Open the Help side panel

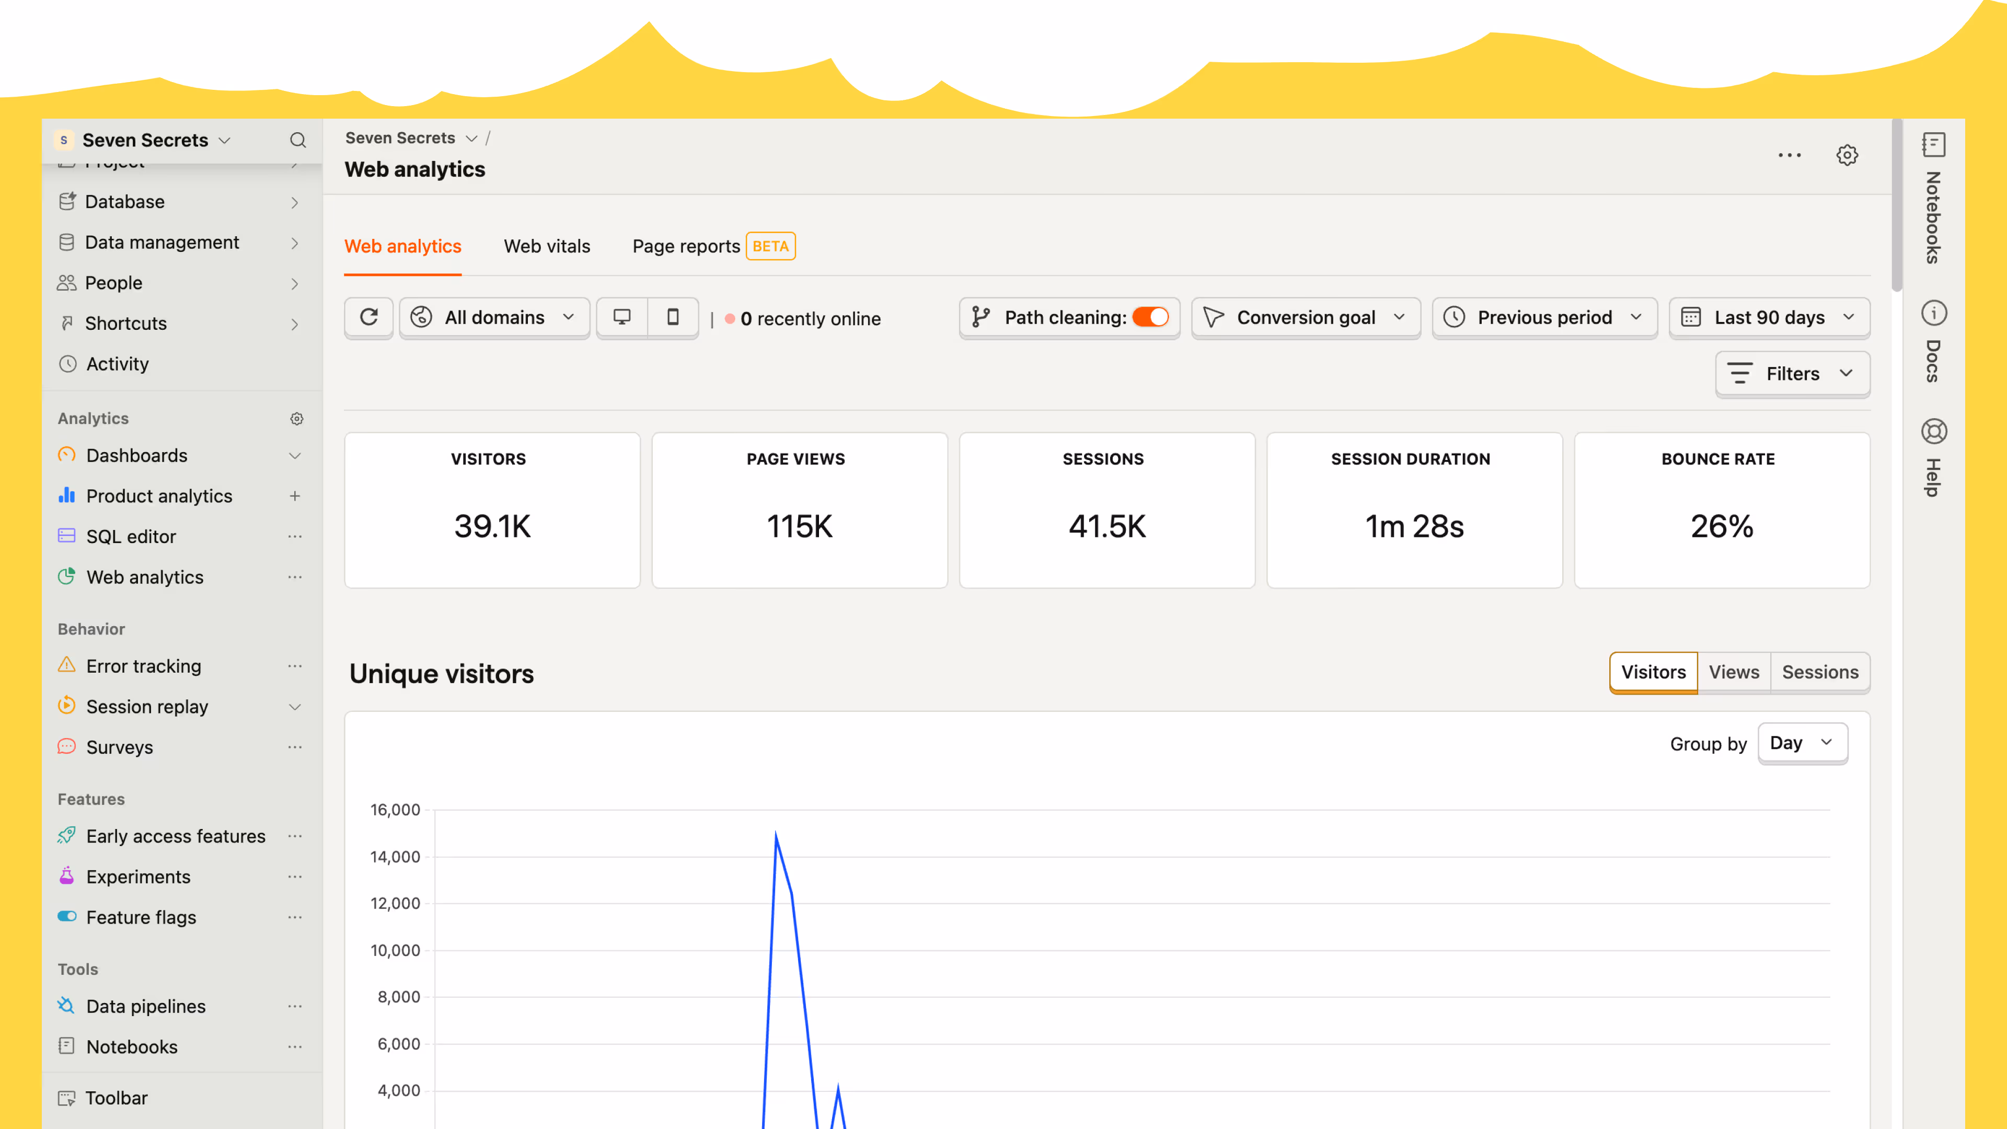(1933, 457)
